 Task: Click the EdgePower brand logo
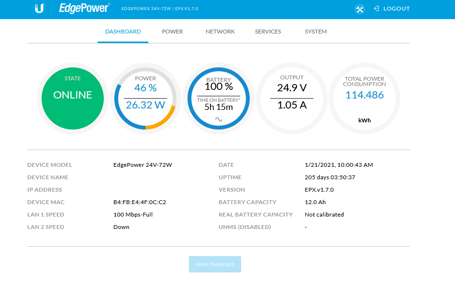(84, 8)
